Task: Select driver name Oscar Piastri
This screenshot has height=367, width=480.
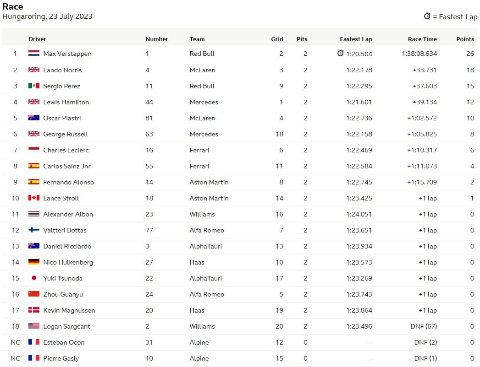Action: point(62,118)
